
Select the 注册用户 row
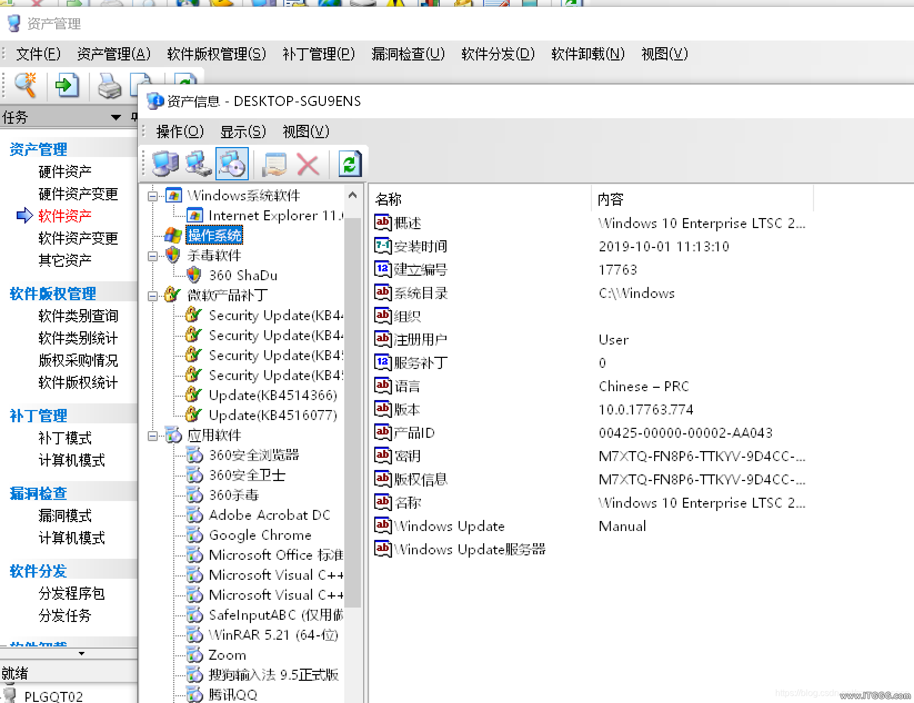pyautogui.click(x=591, y=340)
